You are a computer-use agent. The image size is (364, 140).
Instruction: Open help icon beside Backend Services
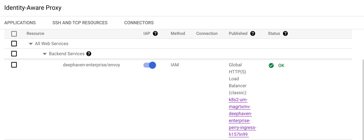(89, 54)
